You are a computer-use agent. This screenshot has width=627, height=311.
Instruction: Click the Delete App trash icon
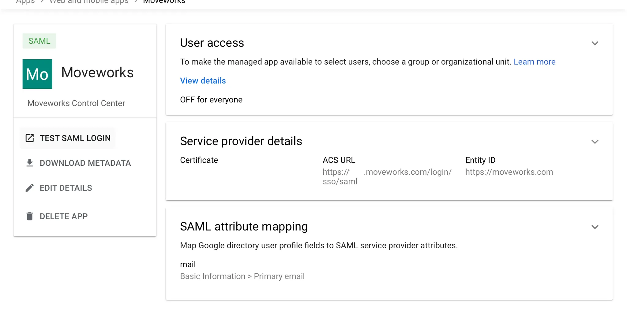tap(30, 216)
